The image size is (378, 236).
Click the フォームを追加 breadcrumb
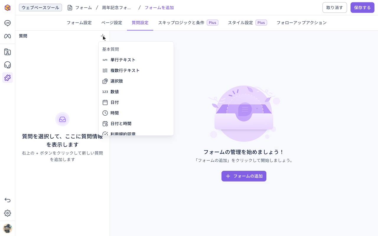coord(159,8)
